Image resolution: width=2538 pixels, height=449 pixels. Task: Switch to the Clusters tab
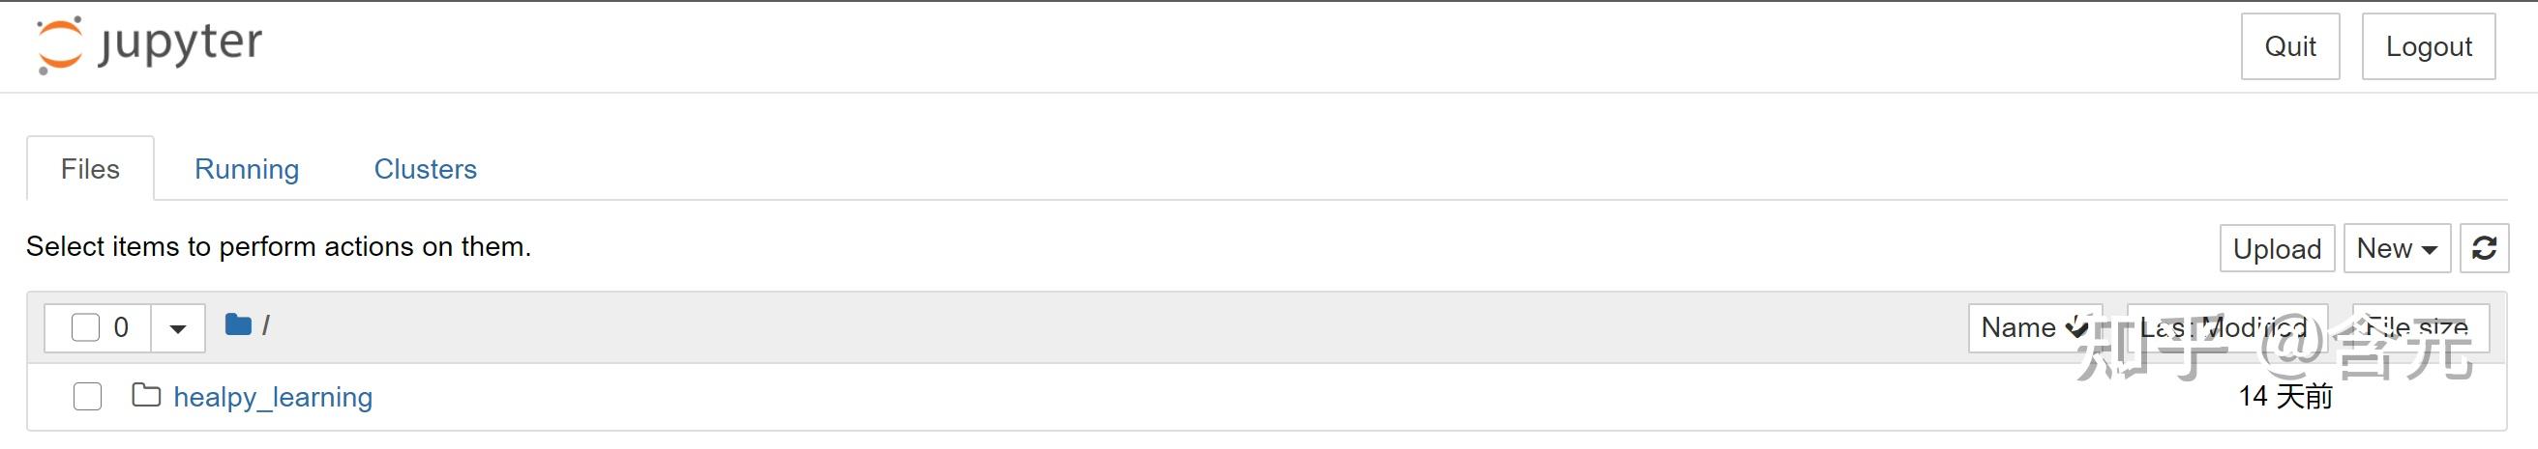tap(425, 169)
